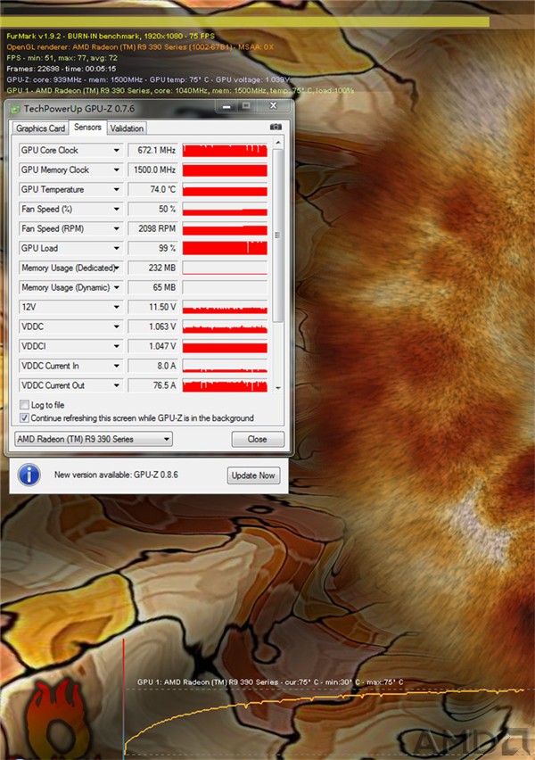
Task: Open VDDC sensor dropdown
Action: (116, 326)
